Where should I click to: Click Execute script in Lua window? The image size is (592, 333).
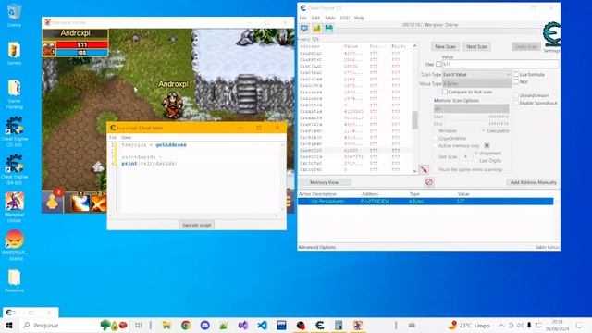(197, 225)
